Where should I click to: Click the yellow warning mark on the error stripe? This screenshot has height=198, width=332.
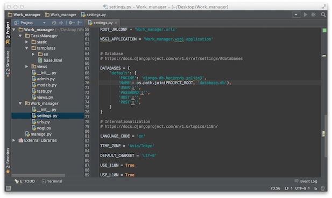(x=324, y=56)
